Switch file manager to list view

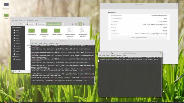[x=84, y=24]
